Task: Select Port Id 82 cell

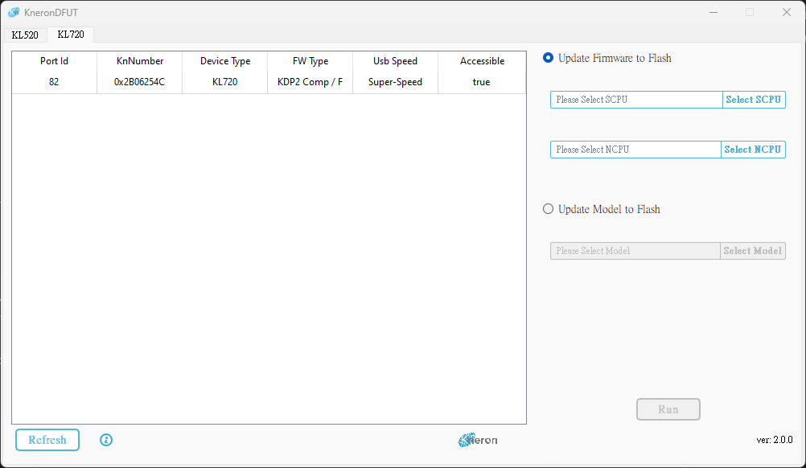Action: [x=54, y=82]
